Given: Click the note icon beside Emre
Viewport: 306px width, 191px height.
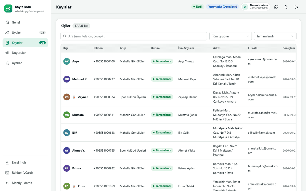Looking at the screenshot, I should pyautogui.click(x=74, y=186).
